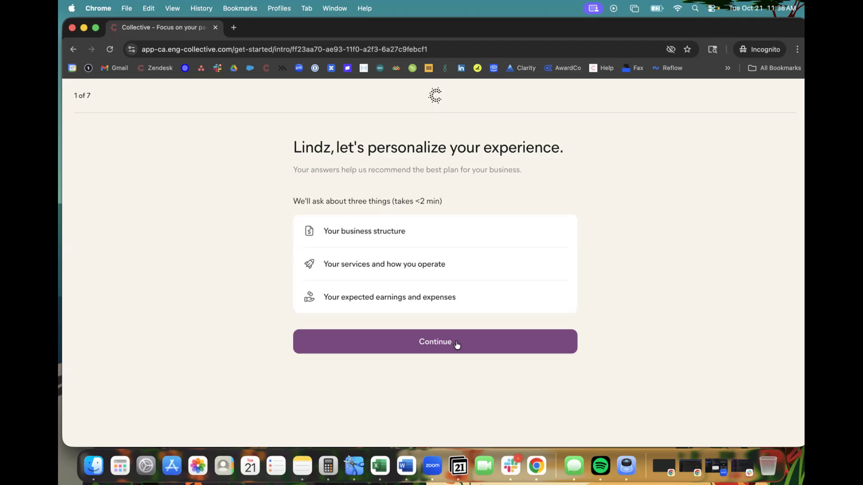The image size is (863, 485).
Task: Click the purple Continue button
Action: [x=435, y=341]
